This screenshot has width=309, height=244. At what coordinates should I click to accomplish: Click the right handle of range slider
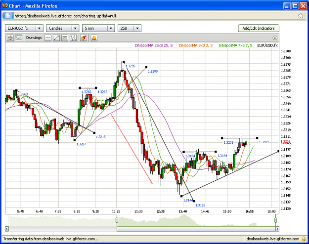[x=275, y=220]
